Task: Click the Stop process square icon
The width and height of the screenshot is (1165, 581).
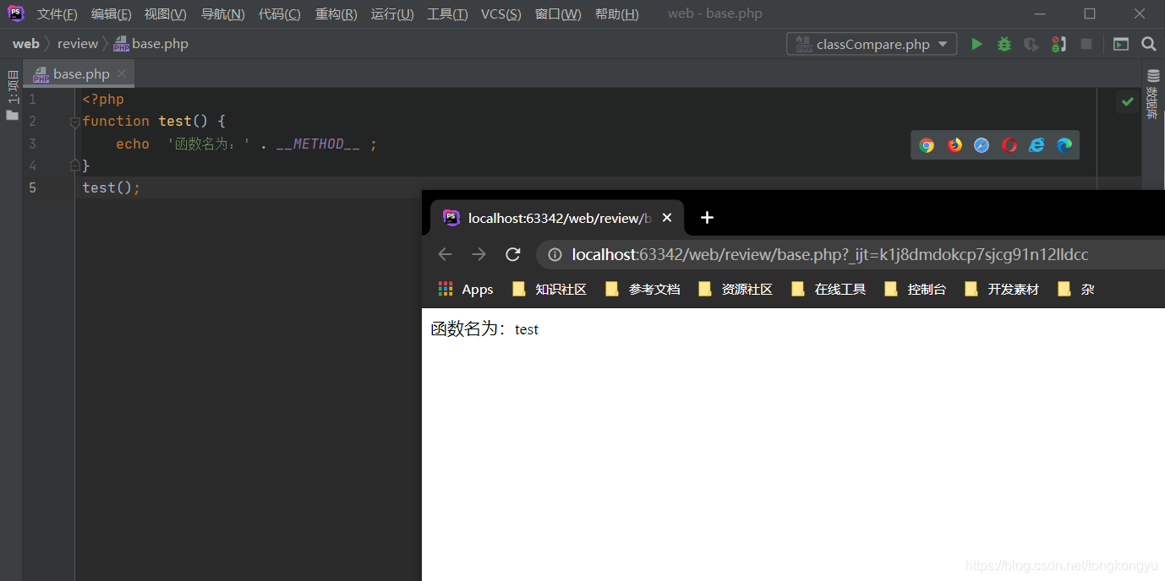Action: pyautogui.click(x=1086, y=44)
